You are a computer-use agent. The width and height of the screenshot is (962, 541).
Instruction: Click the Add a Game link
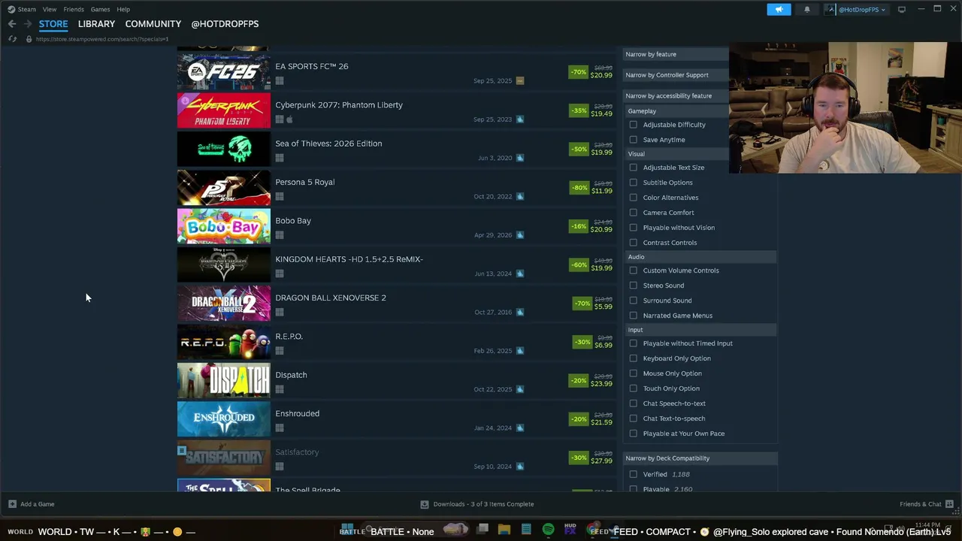point(38,504)
